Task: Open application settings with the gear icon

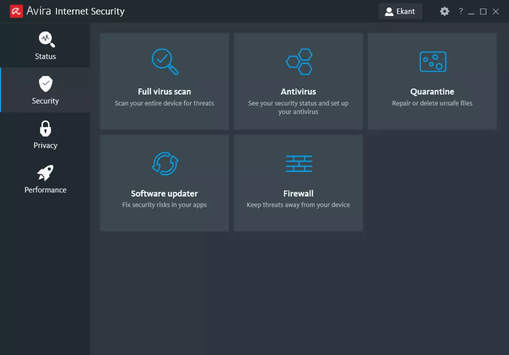Action: point(444,11)
